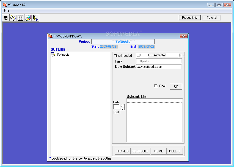Image resolution: width=234 pixels, height=167 pixels.
Task: Click the FRAMES button
Action: [x=123, y=151]
